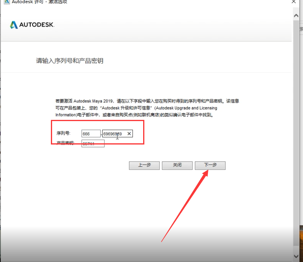303x262 pixels.
Task: Click the 下一步 (Next) button
Action: click(x=210, y=166)
